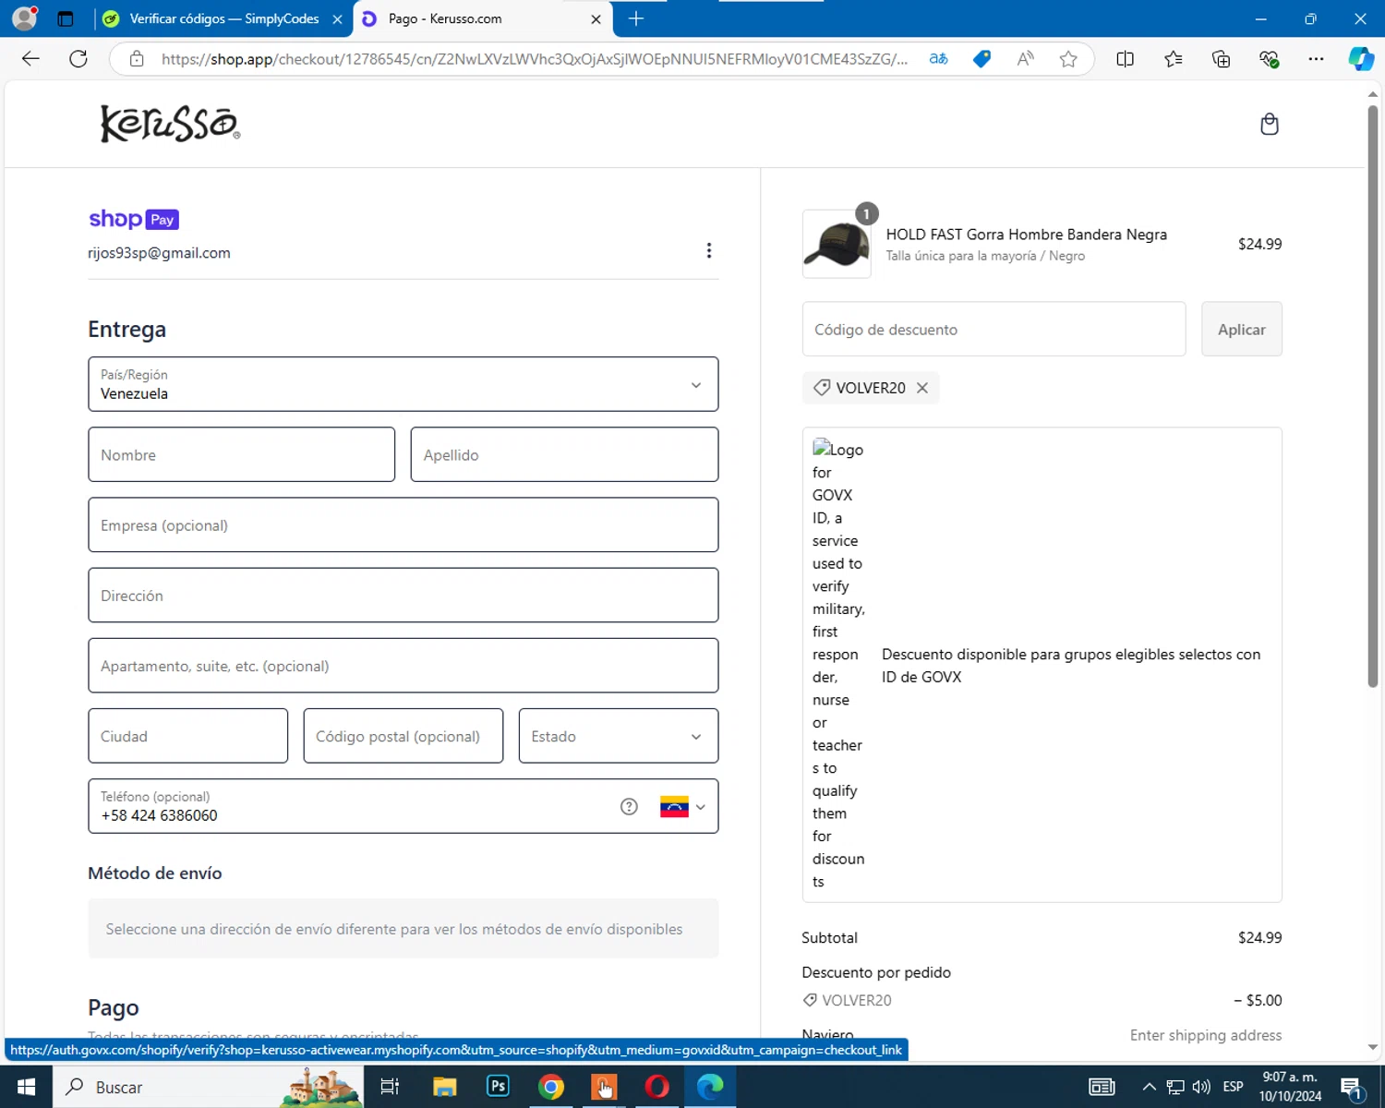This screenshot has height=1108, width=1385.
Task: Go back with the browser back arrow
Action: (x=30, y=59)
